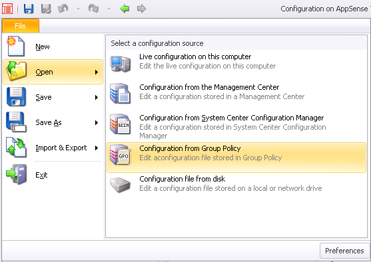Click the Redo arrow icon

94,9
